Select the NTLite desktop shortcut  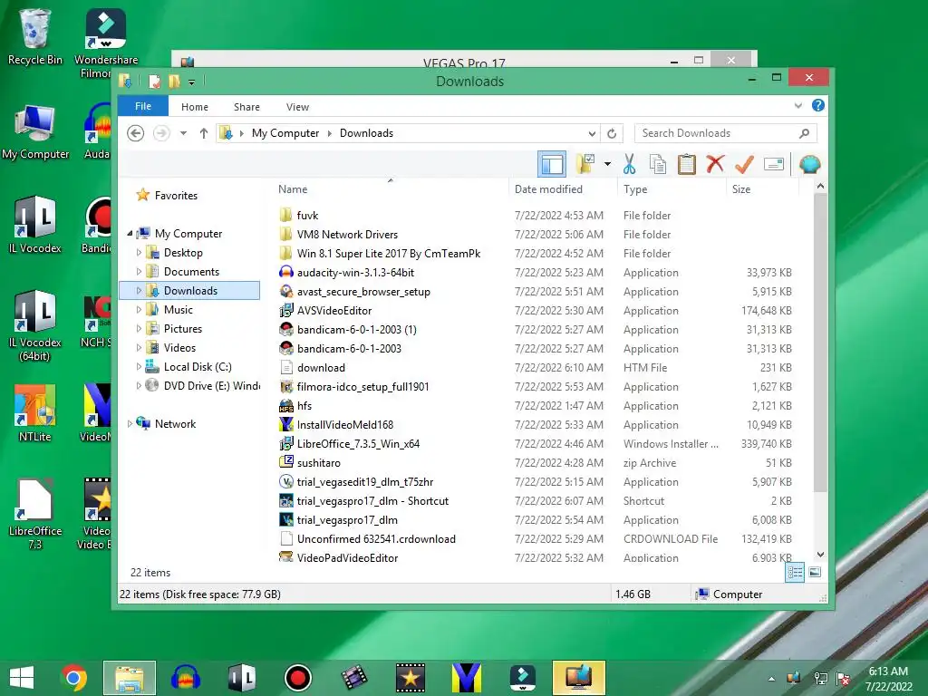[35, 413]
